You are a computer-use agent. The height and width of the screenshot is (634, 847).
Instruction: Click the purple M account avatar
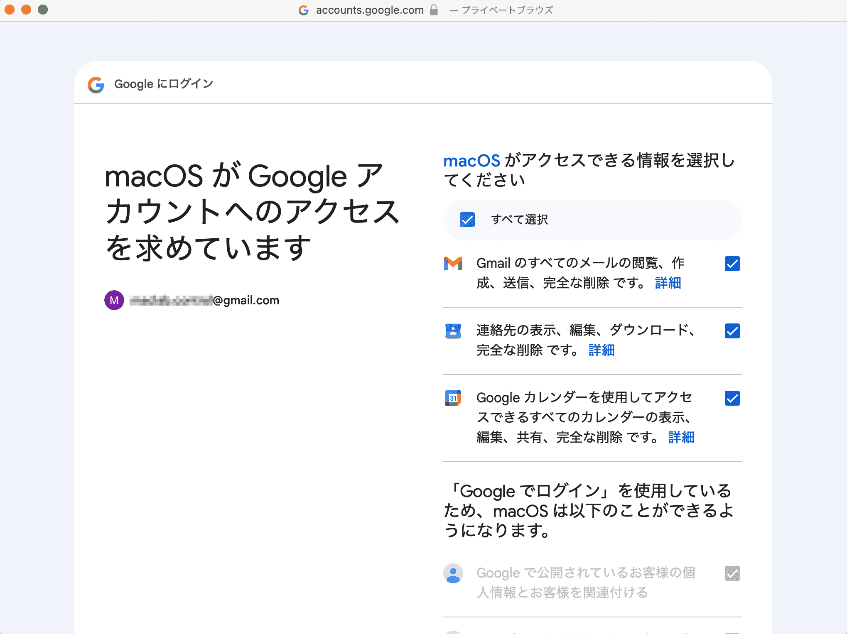pyautogui.click(x=114, y=300)
